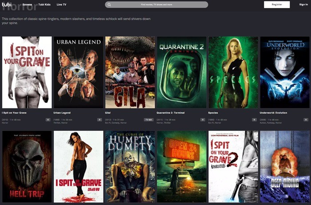Screen dimensions: 311x205
Task: Open the Browse menu
Action: coord(27,4)
